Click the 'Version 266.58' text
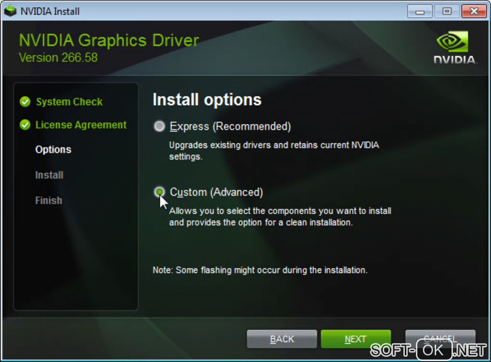 [58, 58]
